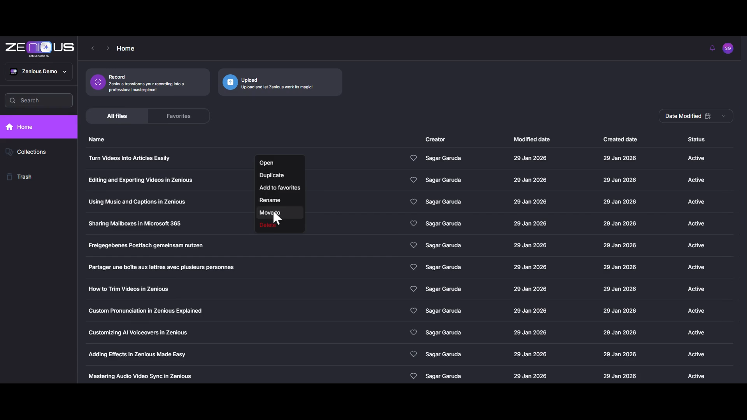The height and width of the screenshot is (420, 747).
Task: Click the calendar icon next to Date Modified
Action: (708, 115)
